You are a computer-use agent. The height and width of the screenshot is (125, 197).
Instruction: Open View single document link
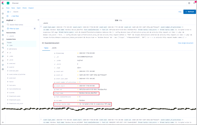(x=186, y=43)
